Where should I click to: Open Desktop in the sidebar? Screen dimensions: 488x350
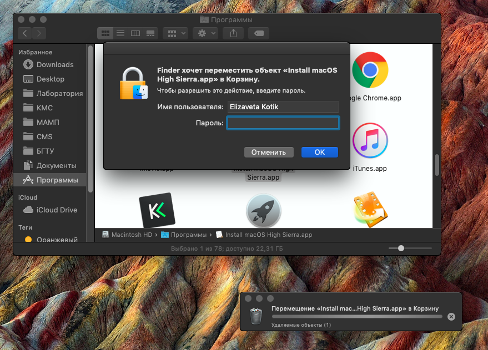click(x=51, y=79)
